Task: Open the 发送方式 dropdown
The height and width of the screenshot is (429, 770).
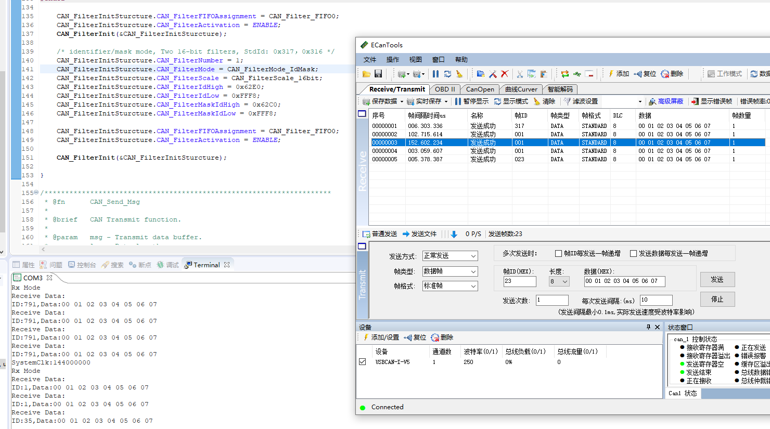Action: (450, 256)
